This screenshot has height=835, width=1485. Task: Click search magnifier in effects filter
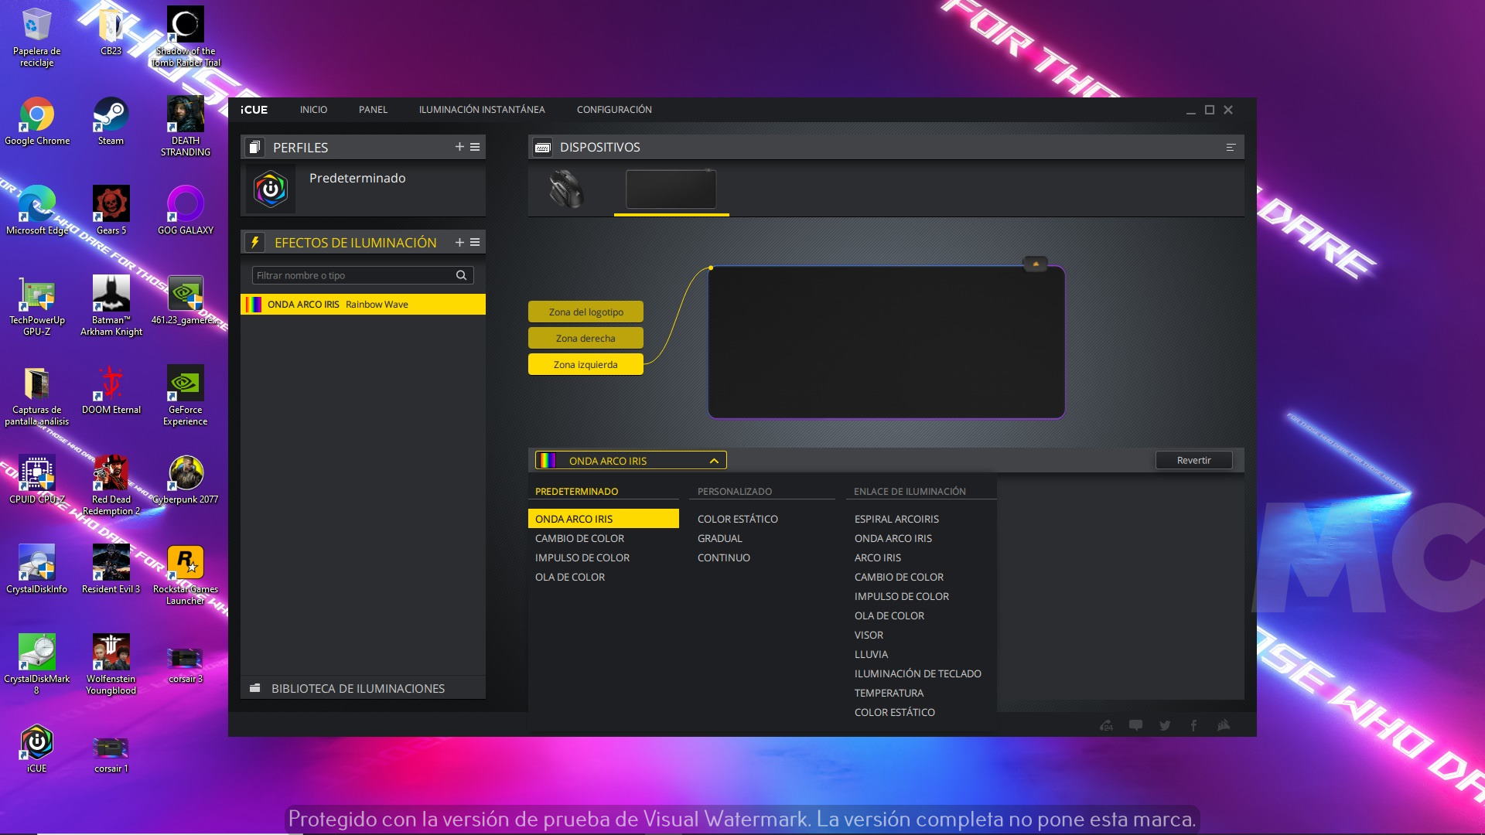point(461,275)
